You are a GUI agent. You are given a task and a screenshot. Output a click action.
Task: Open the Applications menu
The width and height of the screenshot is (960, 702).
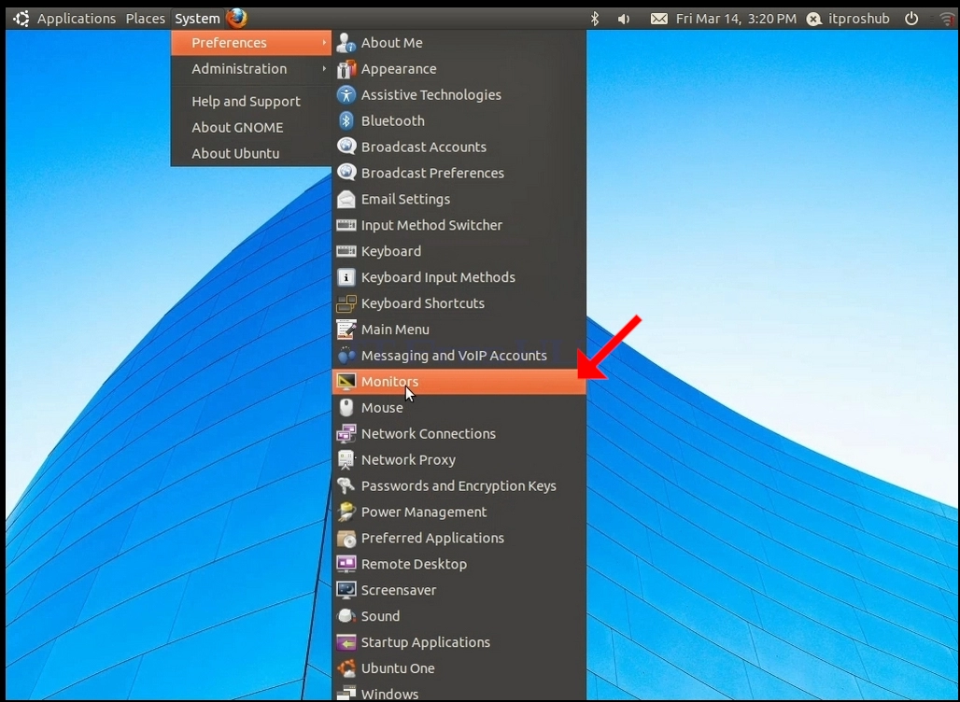(77, 19)
